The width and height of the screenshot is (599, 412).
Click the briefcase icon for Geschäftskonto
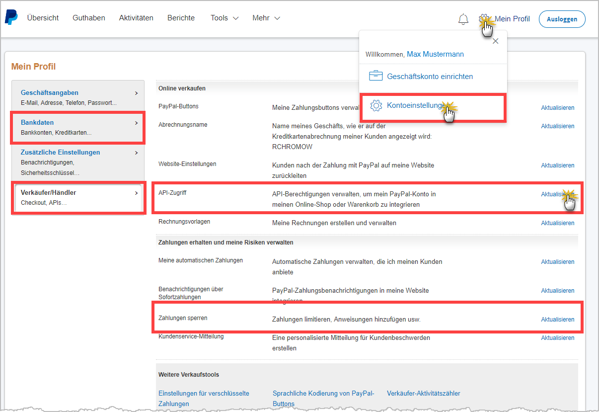[376, 76]
